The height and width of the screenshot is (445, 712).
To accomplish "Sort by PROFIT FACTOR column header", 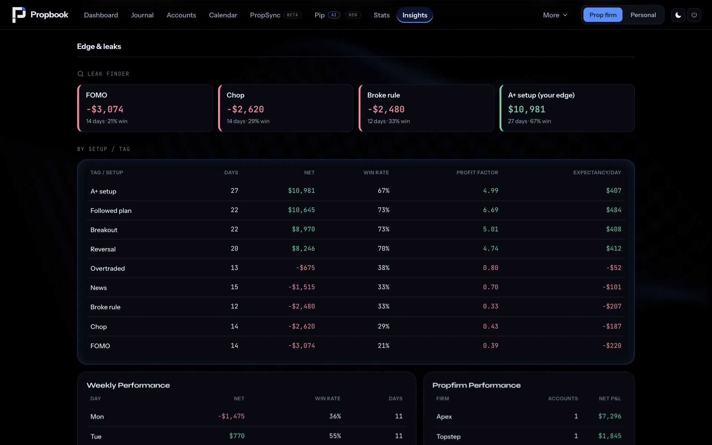I will (477, 172).
